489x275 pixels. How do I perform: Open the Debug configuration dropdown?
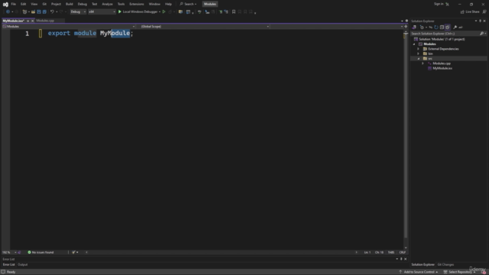click(78, 12)
